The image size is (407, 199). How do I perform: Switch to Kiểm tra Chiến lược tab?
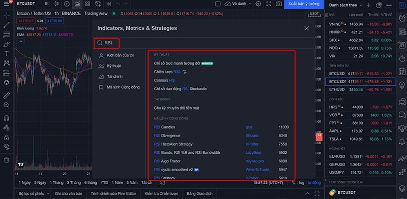click(x=161, y=193)
